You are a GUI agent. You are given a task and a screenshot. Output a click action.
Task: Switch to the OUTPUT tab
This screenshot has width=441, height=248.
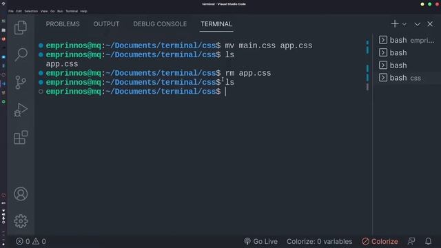tap(106, 24)
